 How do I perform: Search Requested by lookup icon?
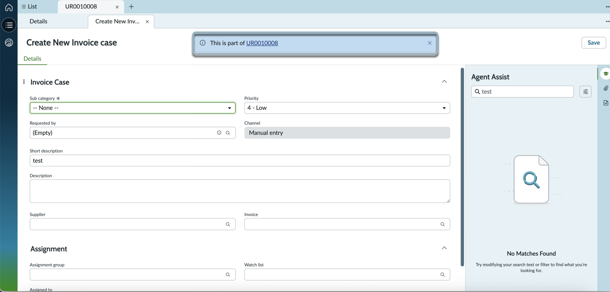[228, 133]
